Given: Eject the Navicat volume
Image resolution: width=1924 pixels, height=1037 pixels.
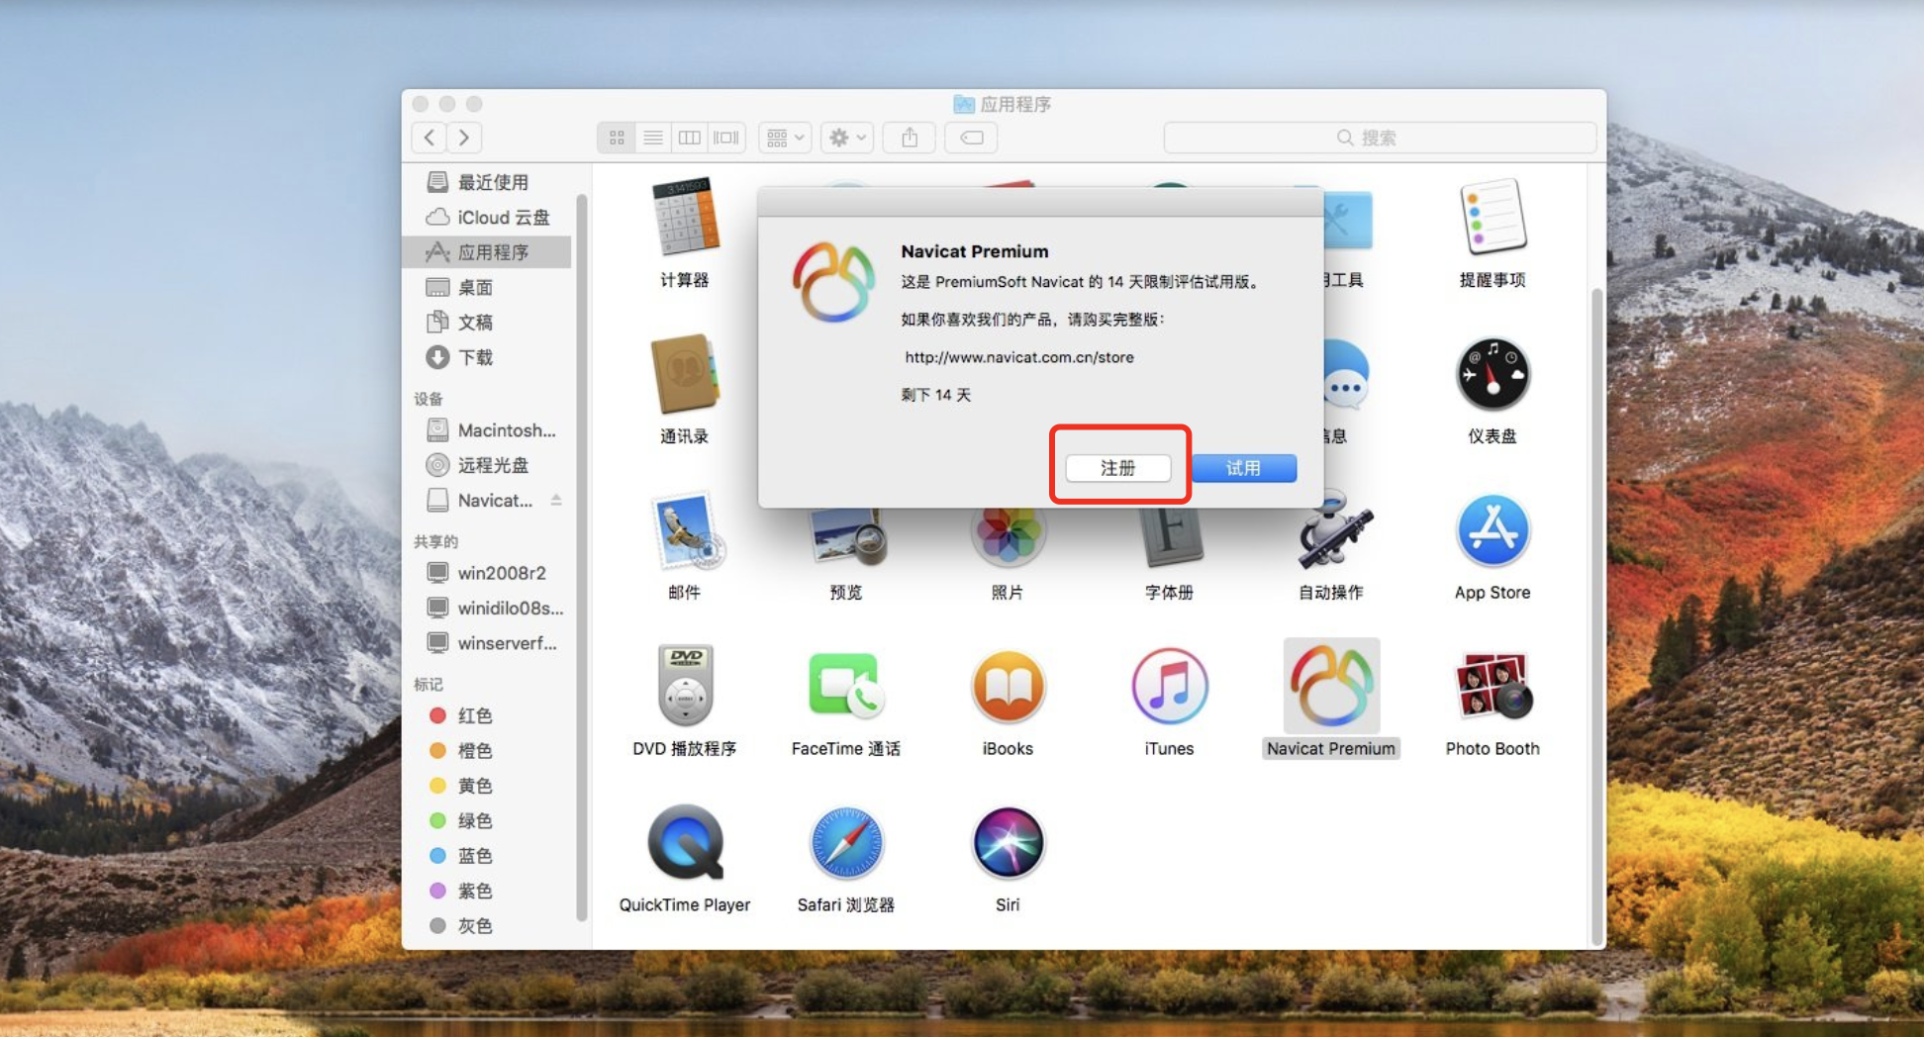Looking at the screenshot, I should point(556,500).
